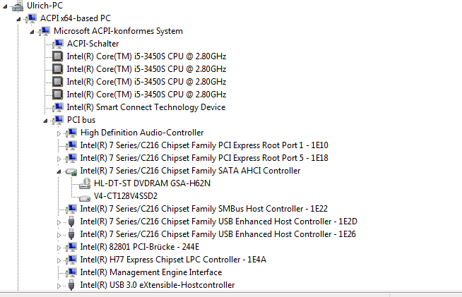Select SMBus Host Controller - 1E22 entry
462x297 pixels.
click(x=204, y=209)
